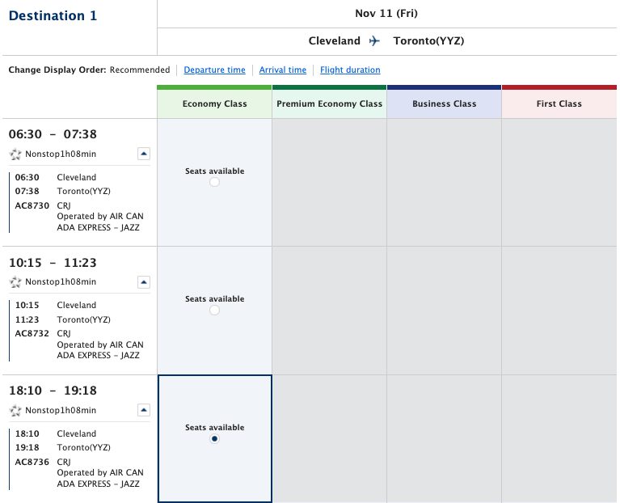Viewport: 620px width, 503px height.
Task: Select the 18:10 flight Economy radio button
Action: (214, 439)
